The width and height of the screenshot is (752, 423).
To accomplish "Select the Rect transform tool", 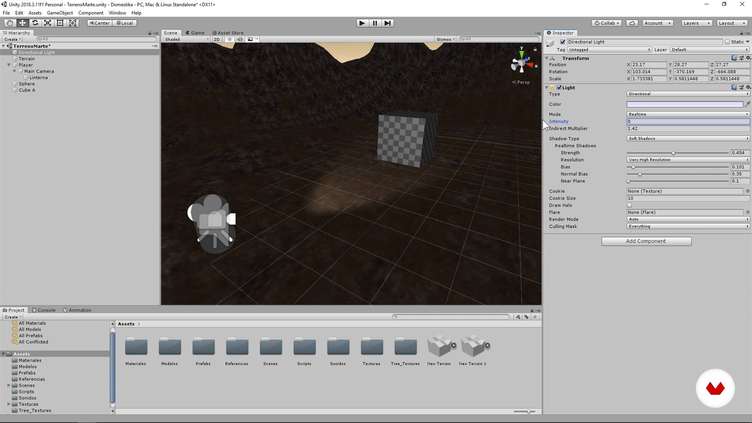I will point(60,23).
